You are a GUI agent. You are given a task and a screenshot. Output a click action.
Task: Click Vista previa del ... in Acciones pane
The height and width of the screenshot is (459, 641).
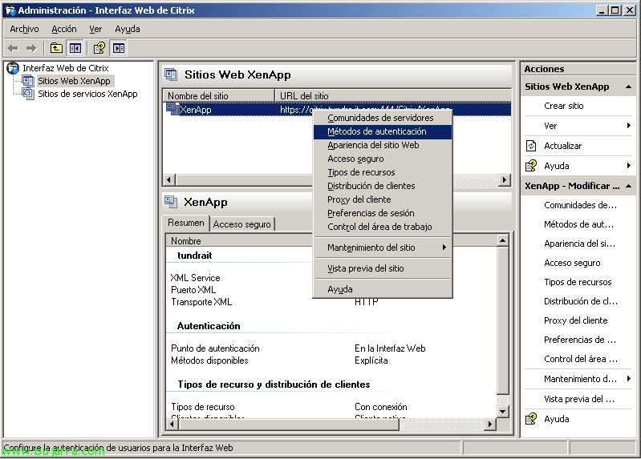point(579,399)
